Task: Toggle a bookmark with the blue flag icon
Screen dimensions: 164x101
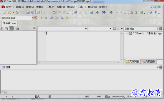Action: click(x=97, y=12)
